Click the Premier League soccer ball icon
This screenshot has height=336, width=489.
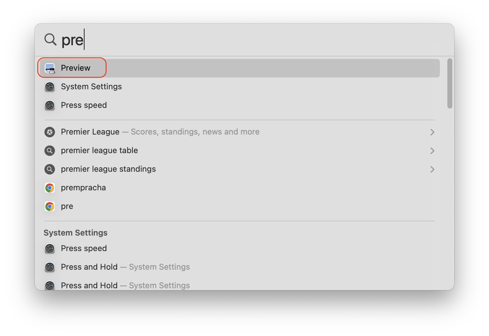click(50, 132)
